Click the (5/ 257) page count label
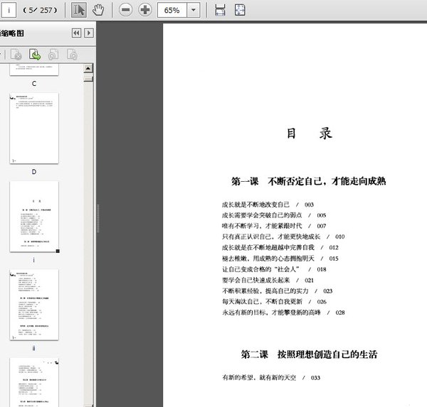Viewport: 427px width, 407px height. (40, 10)
